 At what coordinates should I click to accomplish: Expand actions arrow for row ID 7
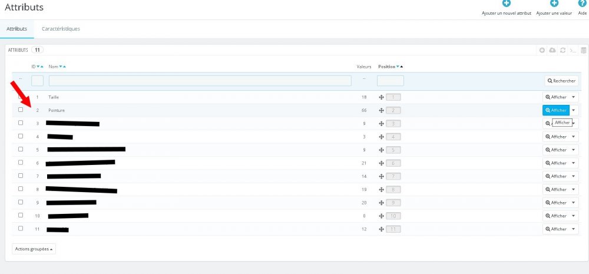[x=574, y=176]
